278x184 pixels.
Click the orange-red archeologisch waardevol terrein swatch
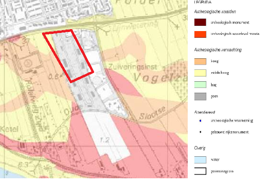pos(200,34)
